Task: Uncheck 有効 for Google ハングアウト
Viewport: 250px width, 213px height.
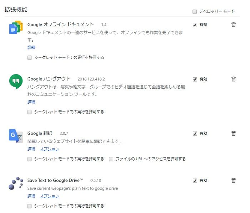Action: pyautogui.click(x=195, y=79)
